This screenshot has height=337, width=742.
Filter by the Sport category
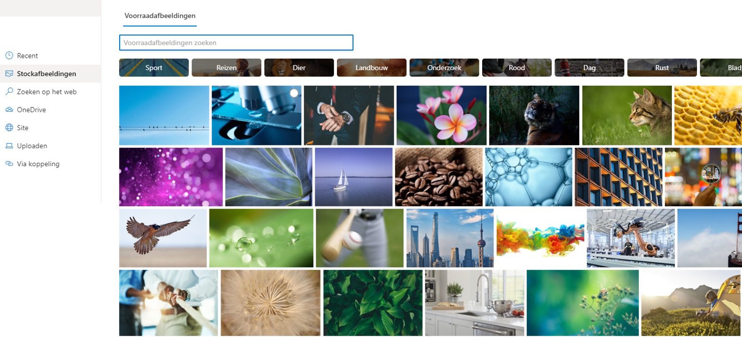click(x=154, y=68)
